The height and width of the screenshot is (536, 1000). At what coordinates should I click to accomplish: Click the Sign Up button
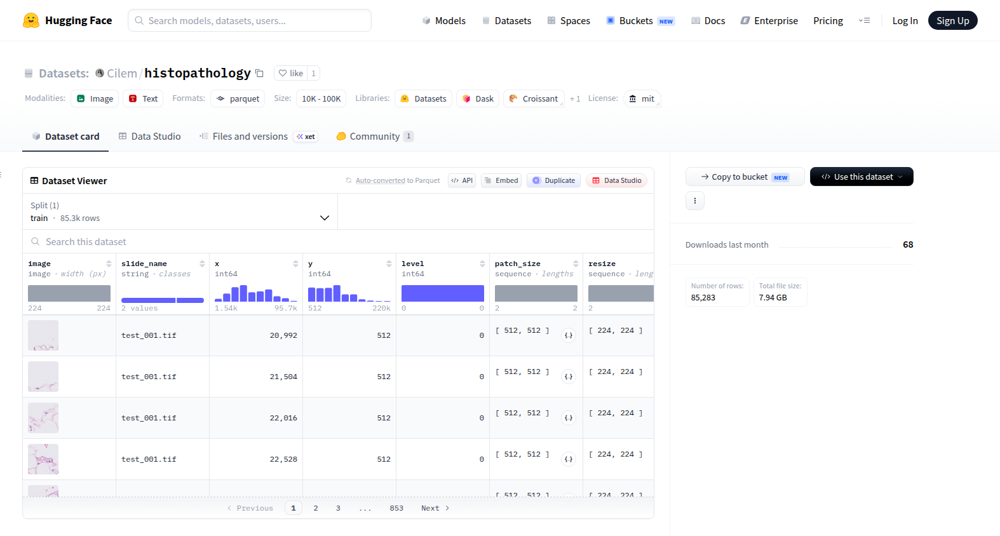[952, 20]
